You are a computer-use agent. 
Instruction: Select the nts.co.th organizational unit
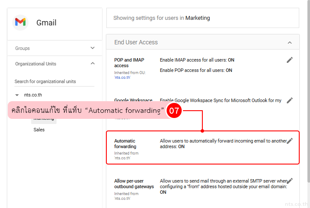pyautogui.click(x=33, y=95)
